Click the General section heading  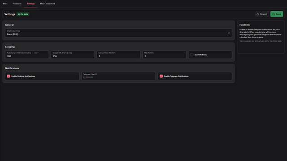[9, 25]
